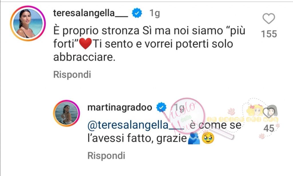This screenshot has height=176, width=293.
Task: Click the teary smiling face emoji
Action: [208, 138]
